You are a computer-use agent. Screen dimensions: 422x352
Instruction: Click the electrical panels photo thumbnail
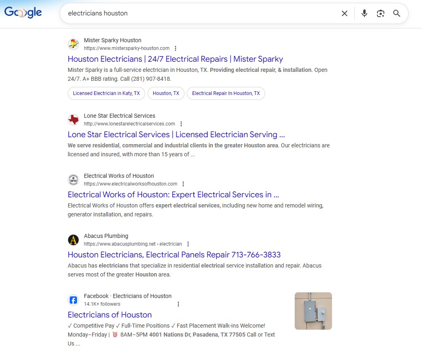(313, 310)
